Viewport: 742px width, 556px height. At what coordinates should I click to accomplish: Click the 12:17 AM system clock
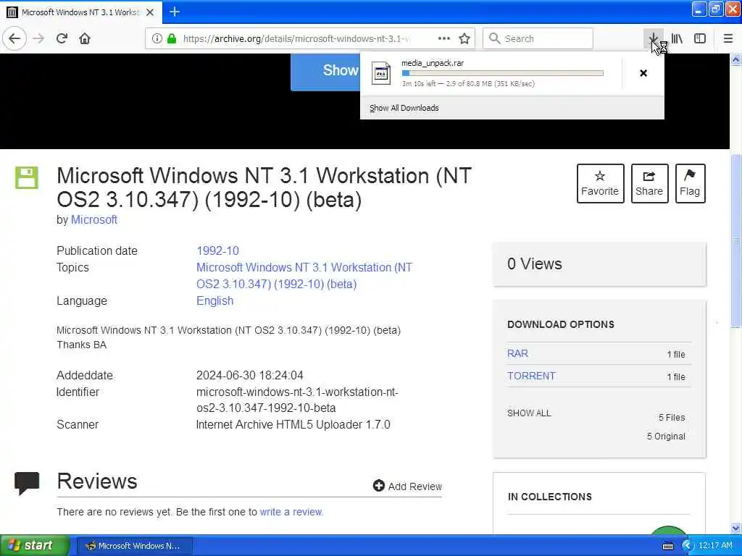click(x=715, y=546)
